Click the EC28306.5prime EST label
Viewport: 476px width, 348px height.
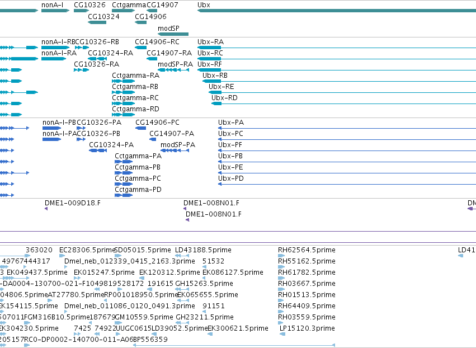coord(87,250)
